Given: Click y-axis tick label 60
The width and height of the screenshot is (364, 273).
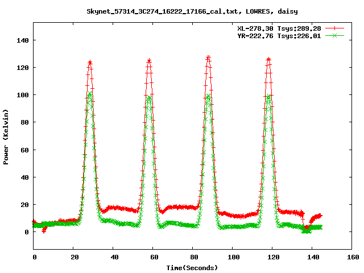Looking at the screenshot, I should click(24, 150).
